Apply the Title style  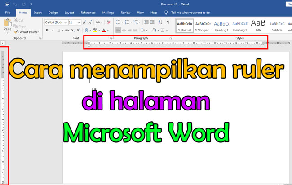258,26
